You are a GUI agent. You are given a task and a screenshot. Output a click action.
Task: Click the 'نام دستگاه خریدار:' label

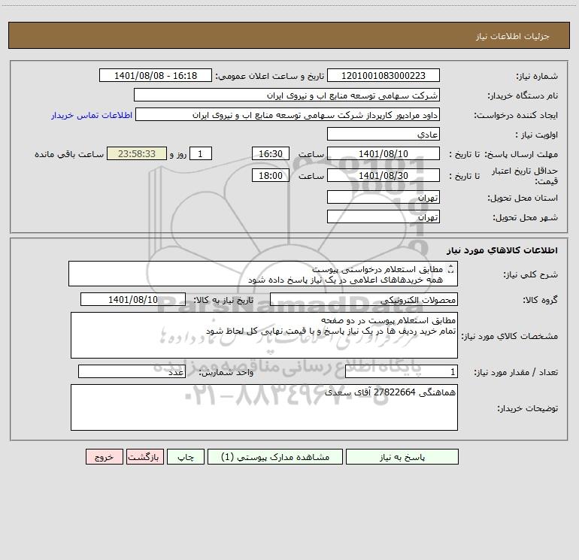pos(523,96)
